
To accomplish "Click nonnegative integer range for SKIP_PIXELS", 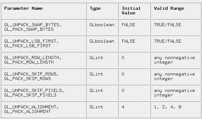I will click(174, 93).
